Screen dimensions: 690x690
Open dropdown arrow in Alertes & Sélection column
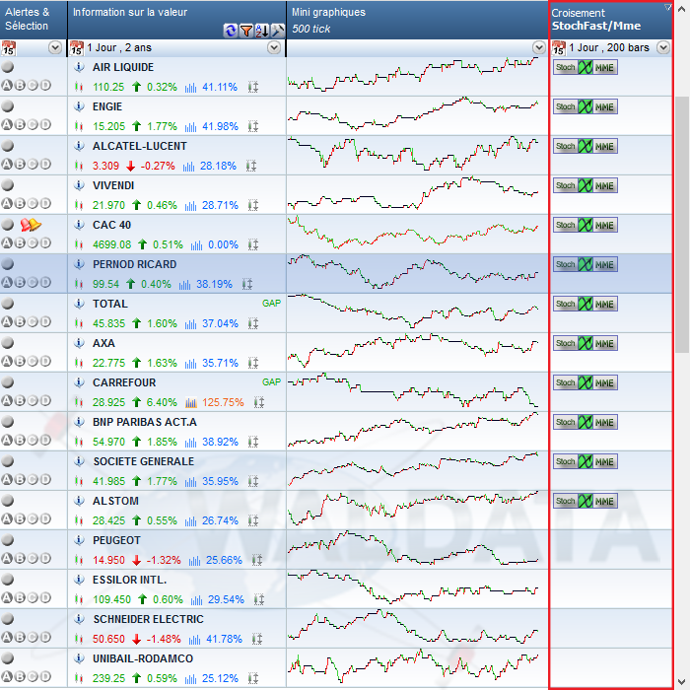pos(55,47)
